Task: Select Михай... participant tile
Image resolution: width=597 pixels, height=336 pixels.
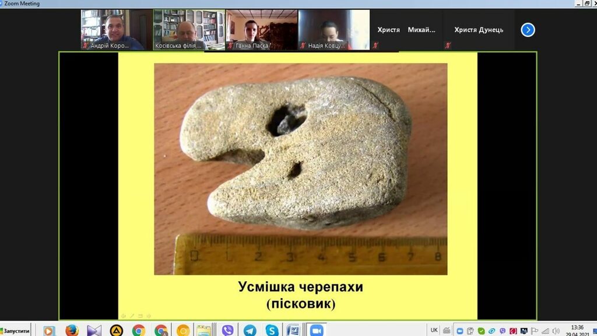Action: pyautogui.click(x=422, y=30)
